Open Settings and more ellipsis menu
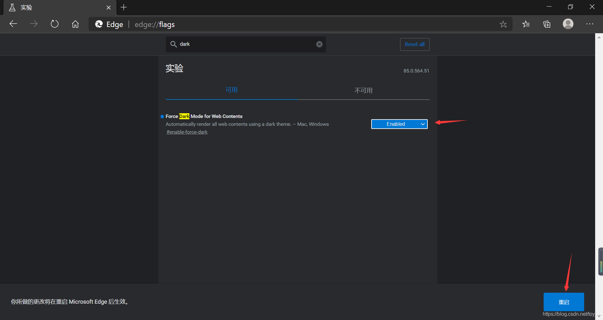603x320 pixels. click(x=589, y=24)
